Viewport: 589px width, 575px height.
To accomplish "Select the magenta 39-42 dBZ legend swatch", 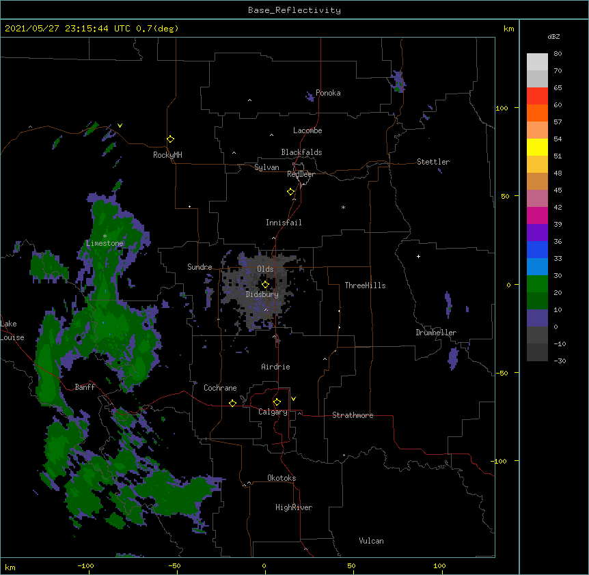I will click(x=537, y=215).
